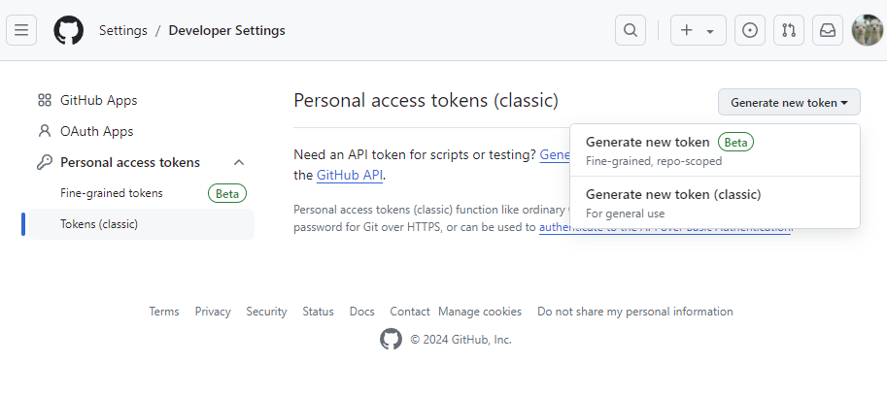Follow the GitHub API link
887x396 pixels.
tap(350, 176)
